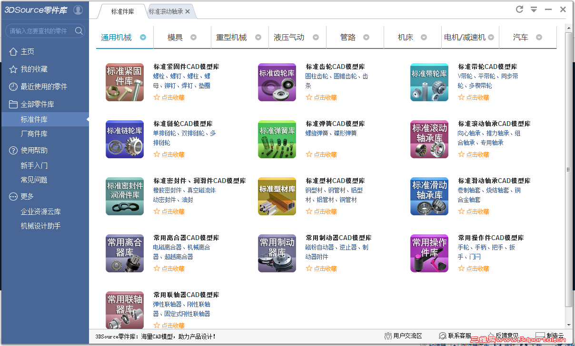Expand 通用机械 category dropdown arrow

(x=143, y=38)
